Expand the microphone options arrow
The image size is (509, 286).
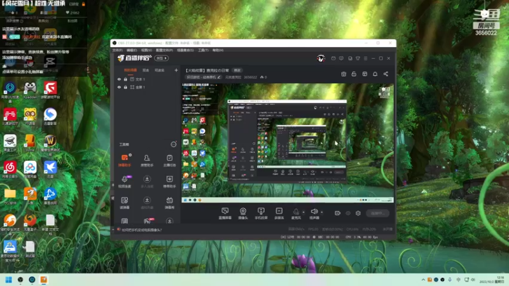(x=303, y=212)
